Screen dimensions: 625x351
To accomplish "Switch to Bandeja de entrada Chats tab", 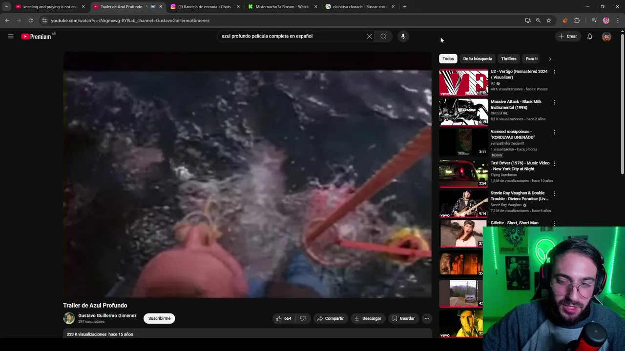I will point(204,7).
